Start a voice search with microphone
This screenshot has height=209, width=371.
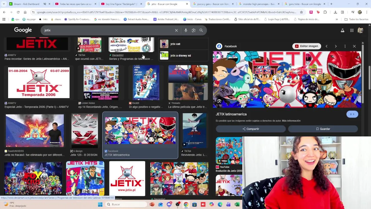click(186, 30)
